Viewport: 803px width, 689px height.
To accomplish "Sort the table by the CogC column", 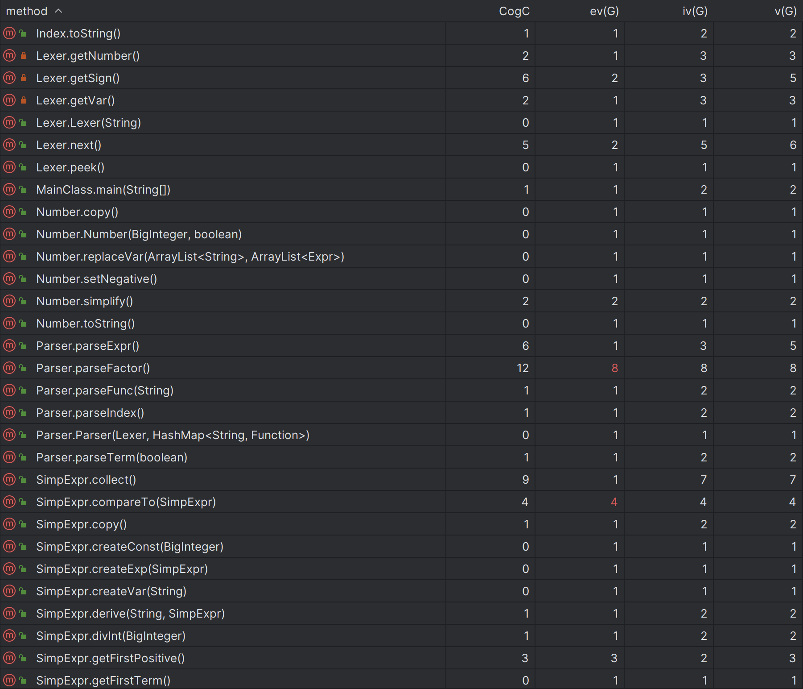I will (514, 11).
